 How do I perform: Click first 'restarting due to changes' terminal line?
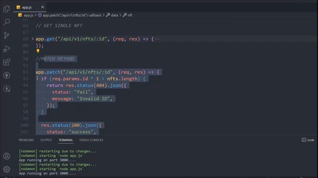click(58, 151)
